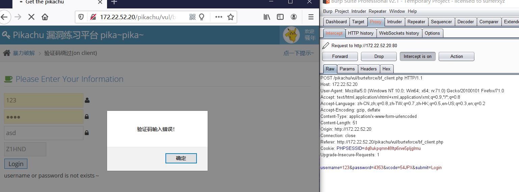
Task: Open Burp menu in Burp Suite
Action: click(328, 11)
